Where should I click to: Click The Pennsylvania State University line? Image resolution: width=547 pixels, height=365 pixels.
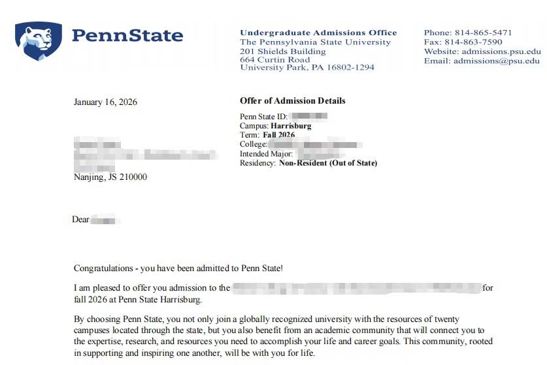(x=315, y=42)
